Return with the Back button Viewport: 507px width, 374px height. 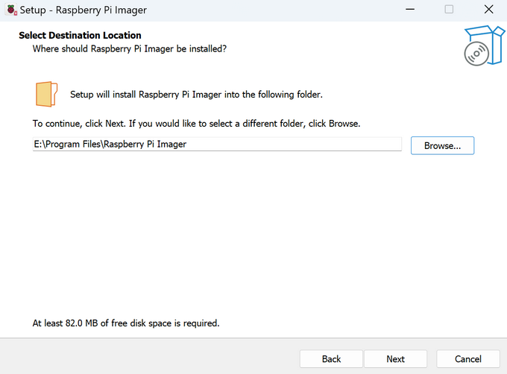point(331,359)
